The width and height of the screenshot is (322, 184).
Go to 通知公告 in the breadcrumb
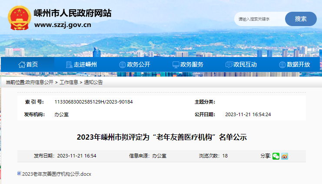[93, 82]
